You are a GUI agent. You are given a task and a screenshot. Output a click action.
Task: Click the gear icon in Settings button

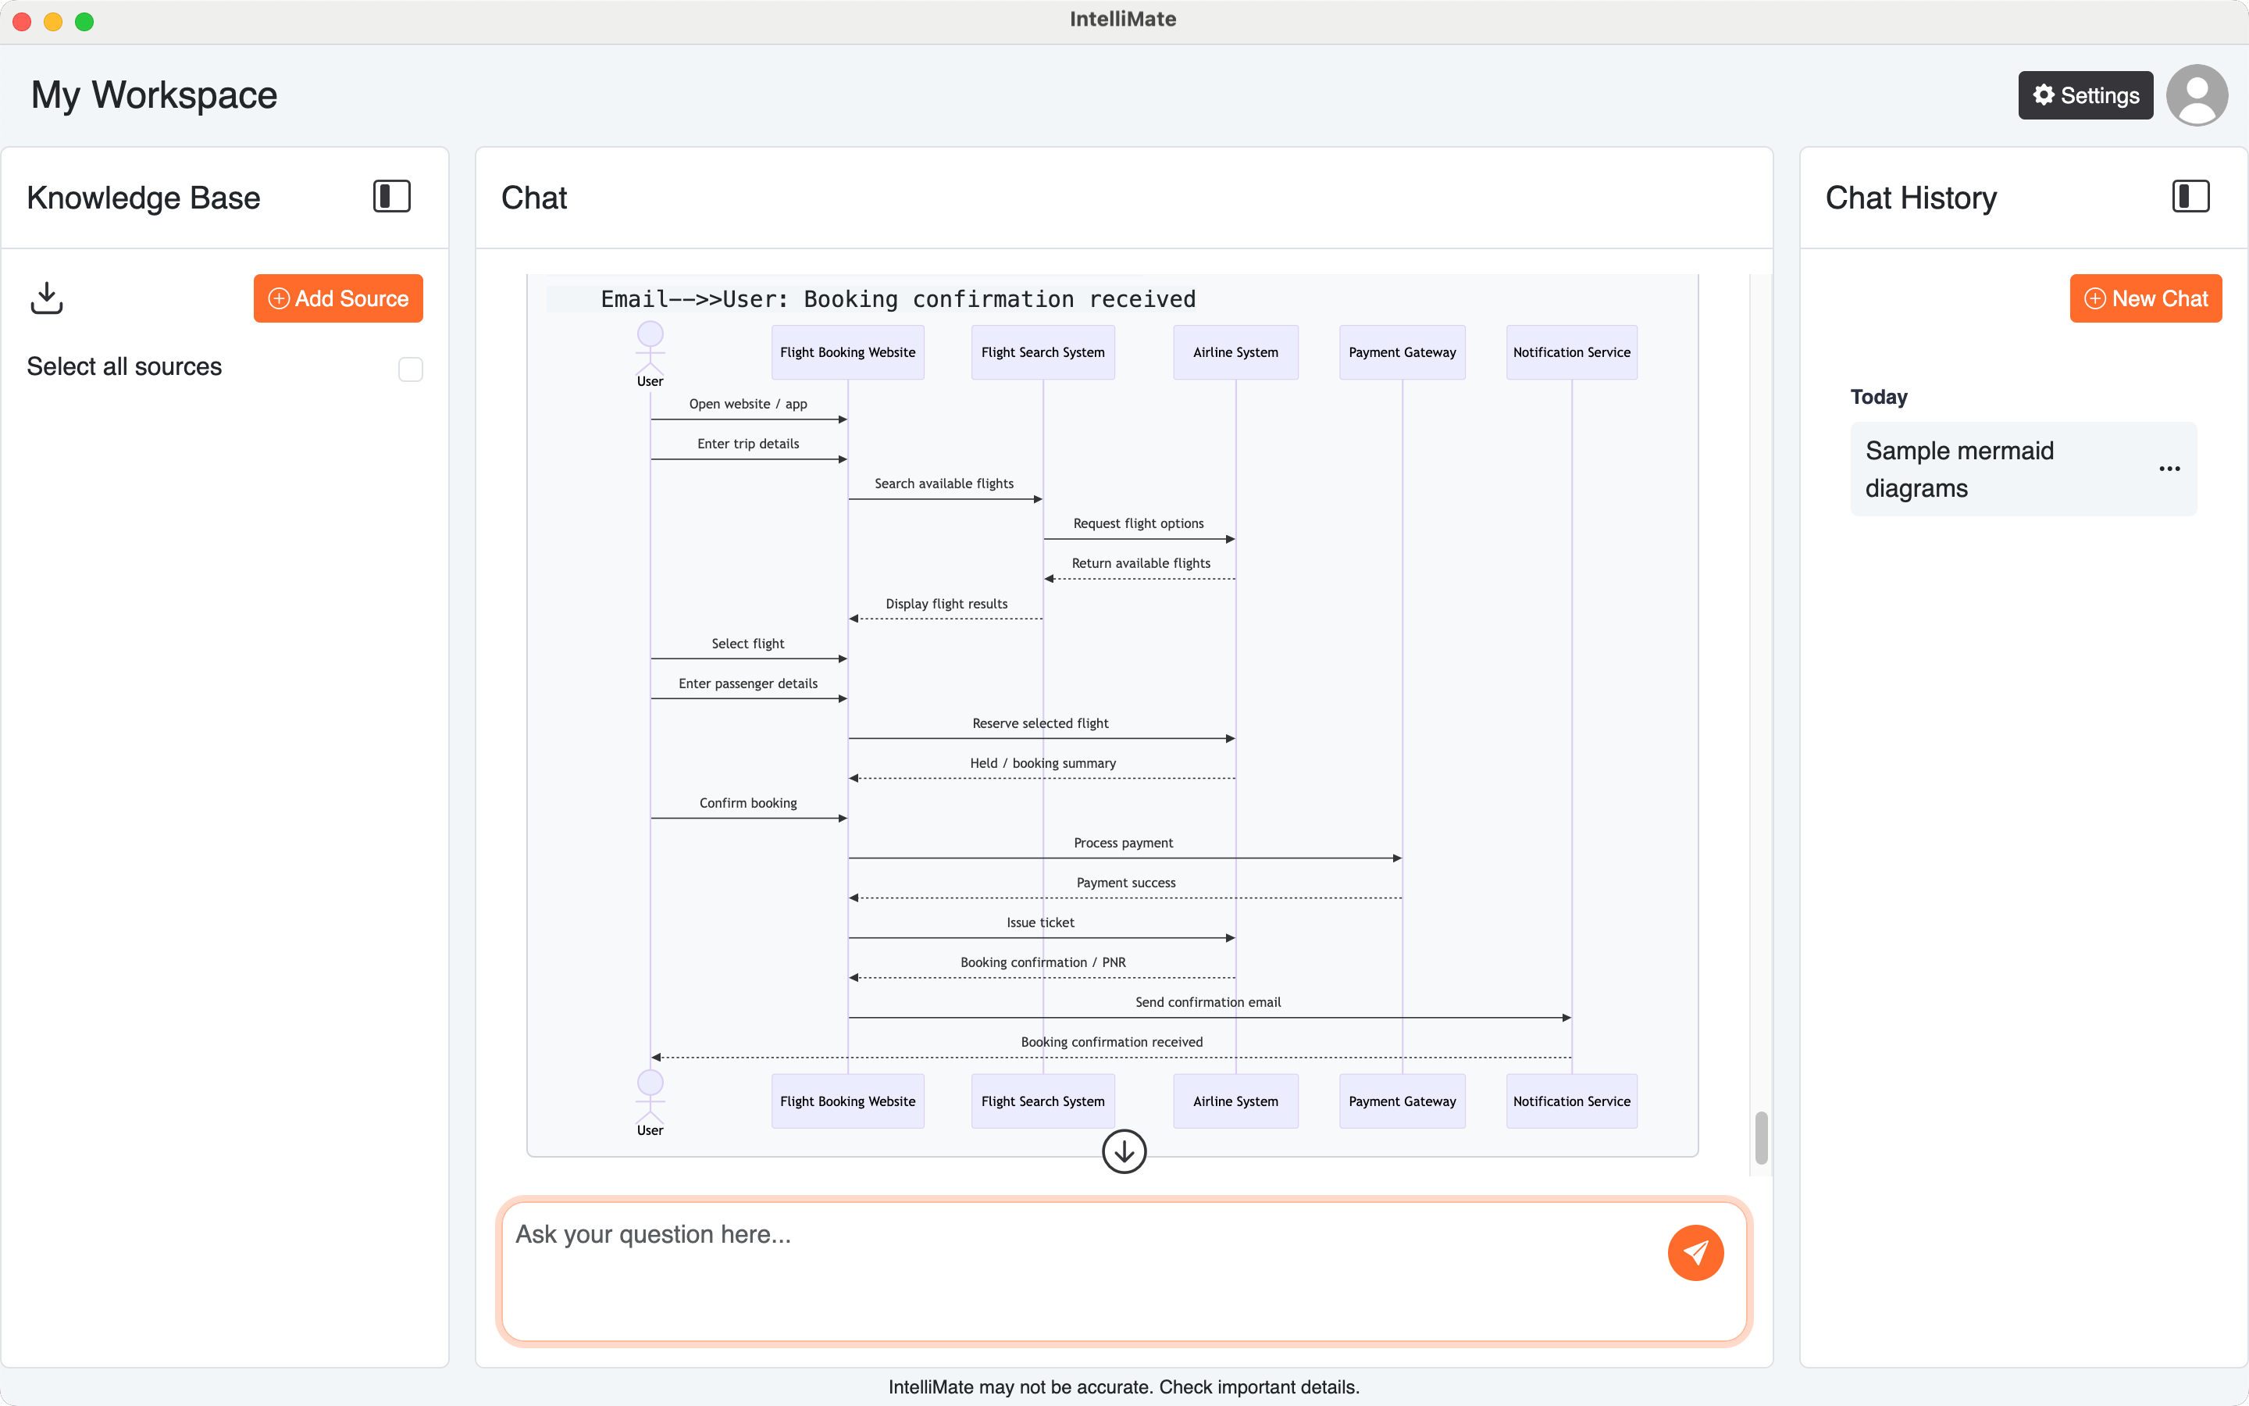pyautogui.click(x=2044, y=94)
